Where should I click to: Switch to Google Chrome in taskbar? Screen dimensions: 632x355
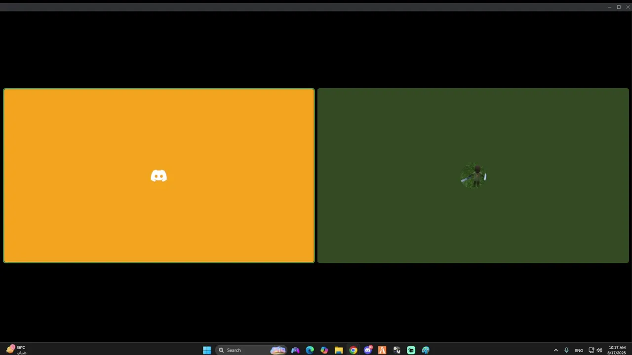[353, 350]
